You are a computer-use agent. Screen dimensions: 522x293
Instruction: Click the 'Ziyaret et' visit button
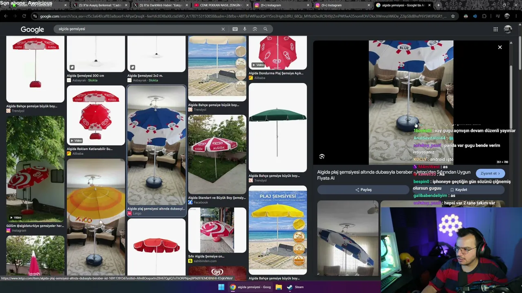(x=490, y=173)
